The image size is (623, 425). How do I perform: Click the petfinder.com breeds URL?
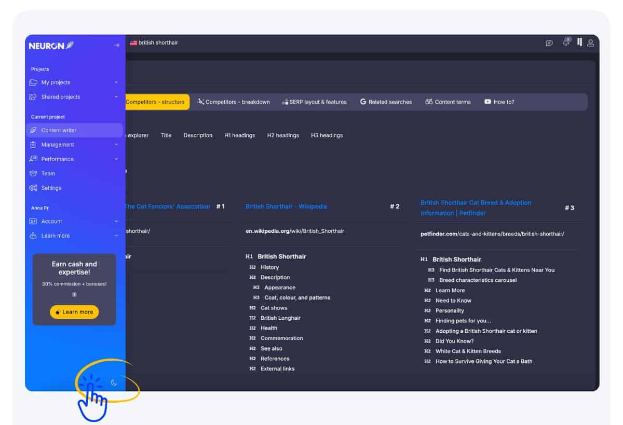[x=492, y=234]
